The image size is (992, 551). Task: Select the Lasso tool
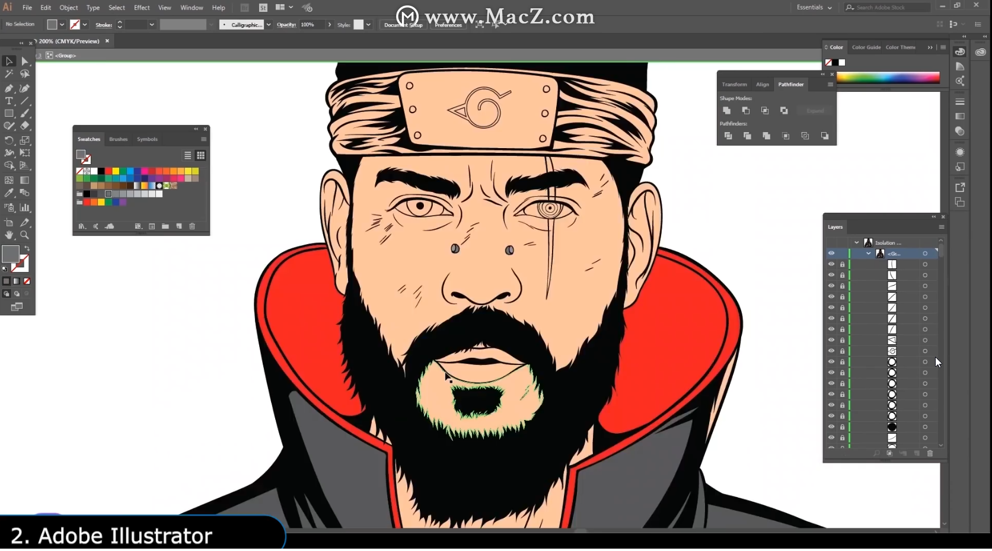click(24, 74)
